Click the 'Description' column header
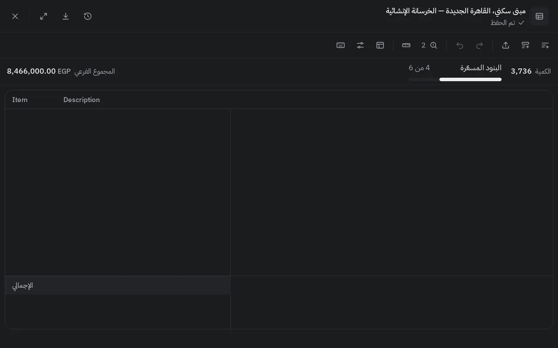558x348 pixels. point(82,100)
